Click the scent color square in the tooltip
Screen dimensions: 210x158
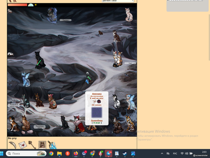97,112
